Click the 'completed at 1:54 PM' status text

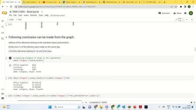98,102
